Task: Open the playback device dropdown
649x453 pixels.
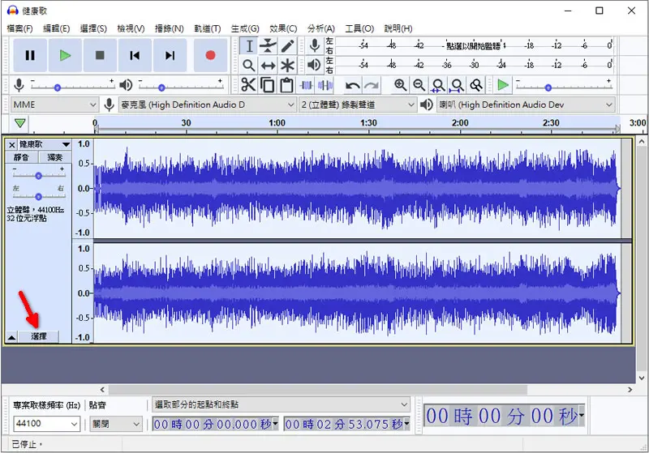Action: click(526, 105)
